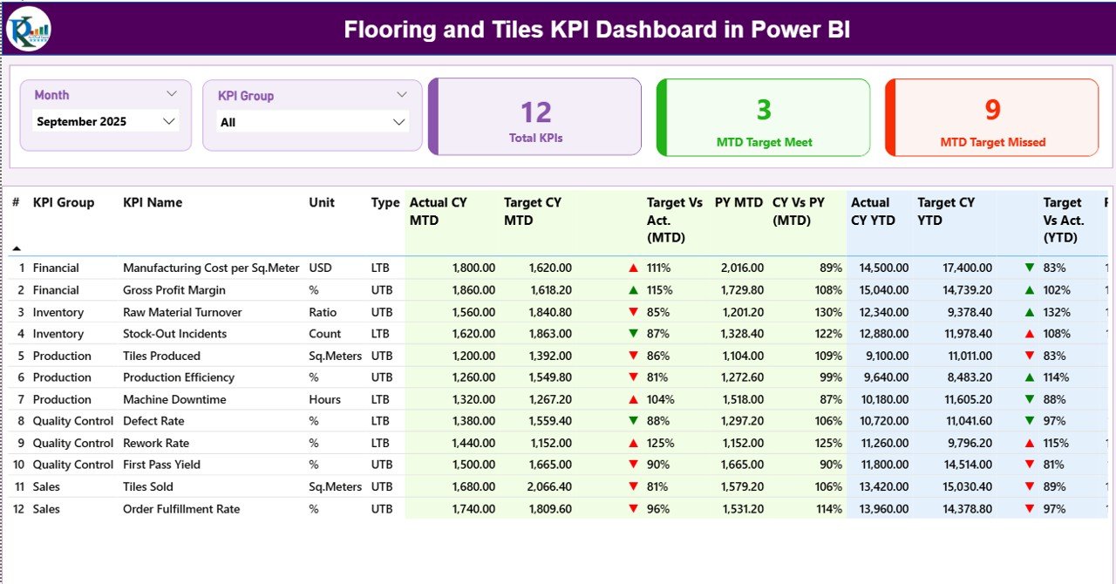Select the MTD Target Missed card showing 9
This screenshot has height=584, width=1116.
coord(991,117)
